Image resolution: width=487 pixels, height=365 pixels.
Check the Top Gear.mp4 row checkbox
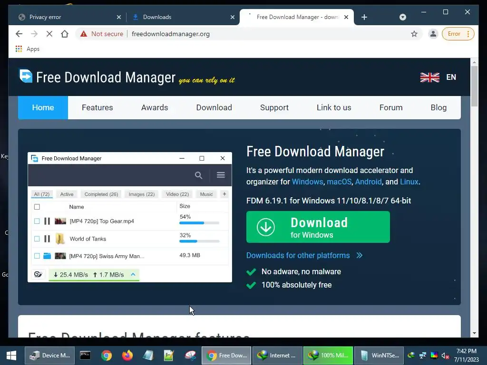[x=37, y=221]
